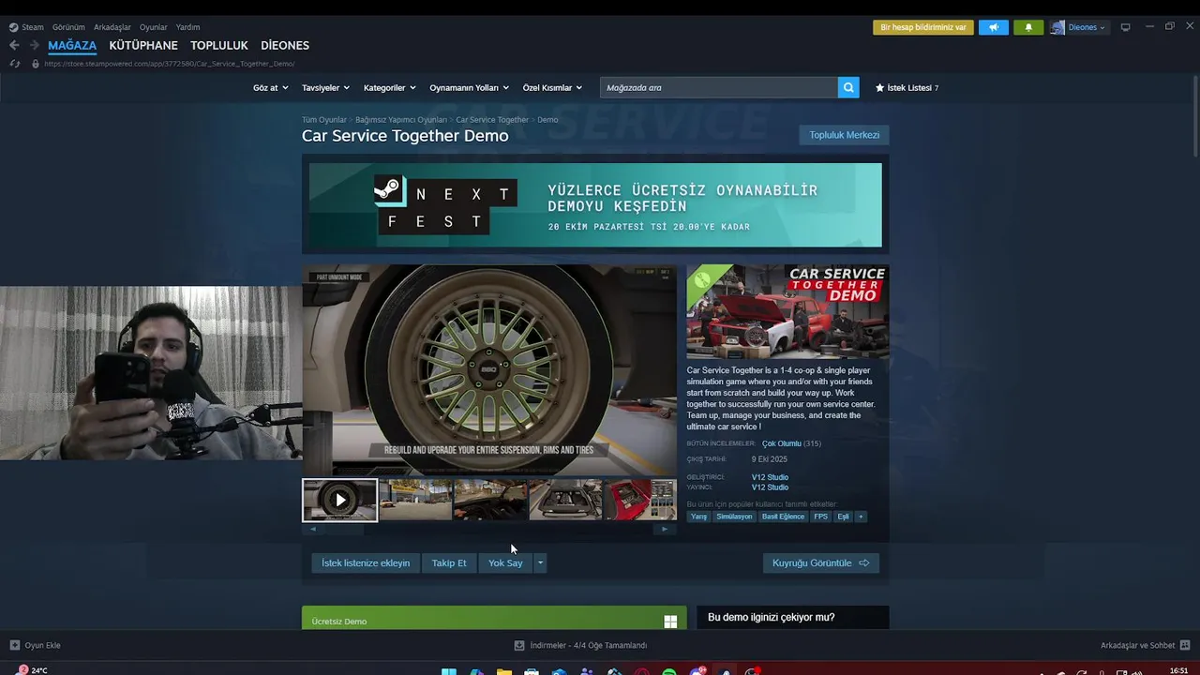Open the Arkadaşlar menu
Viewport: 1200px width, 675px height.
[x=112, y=27]
